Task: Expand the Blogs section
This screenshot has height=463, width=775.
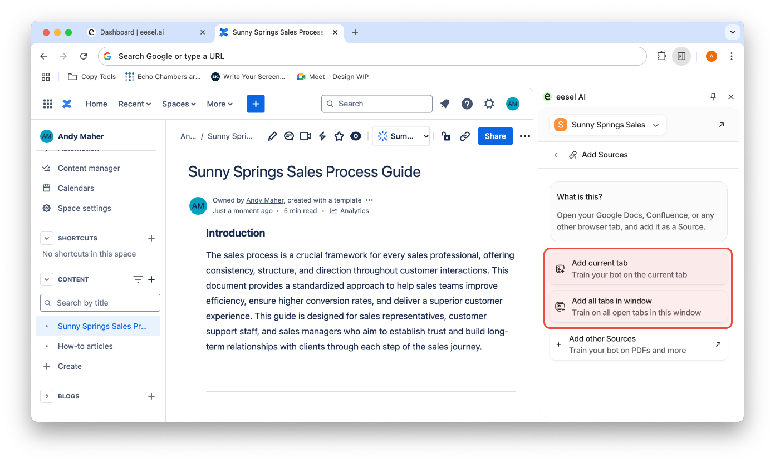Action: pyautogui.click(x=47, y=396)
